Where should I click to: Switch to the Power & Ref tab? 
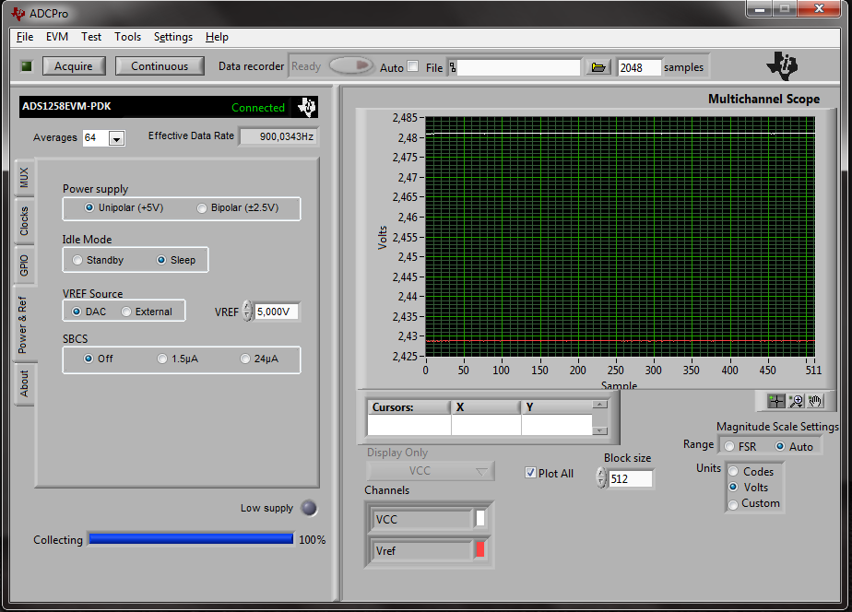click(x=23, y=324)
